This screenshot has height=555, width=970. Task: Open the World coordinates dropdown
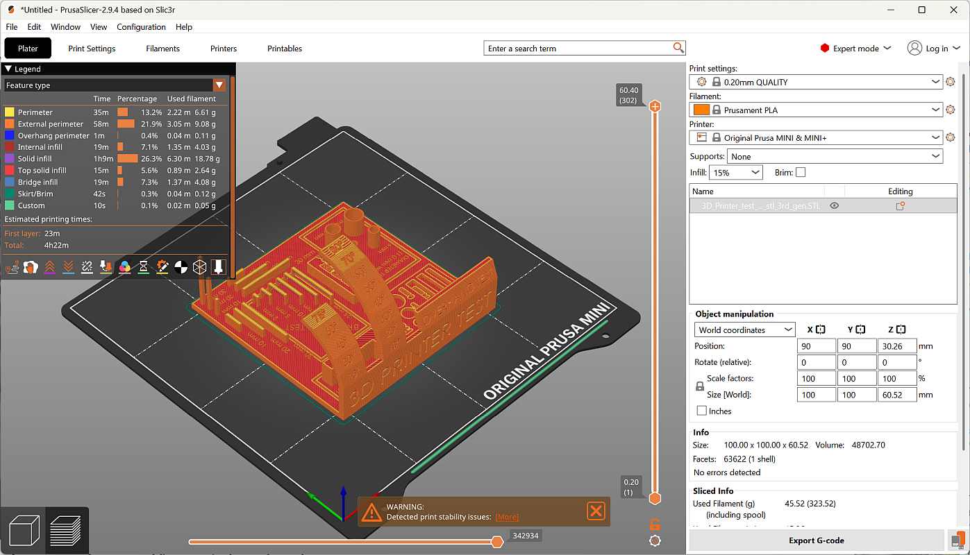pos(744,330)
